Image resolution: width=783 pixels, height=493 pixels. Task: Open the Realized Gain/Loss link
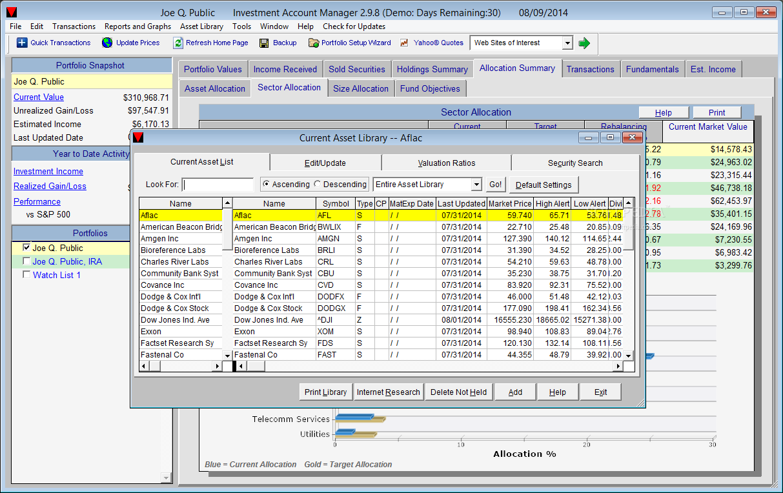[x=50, y=186]
